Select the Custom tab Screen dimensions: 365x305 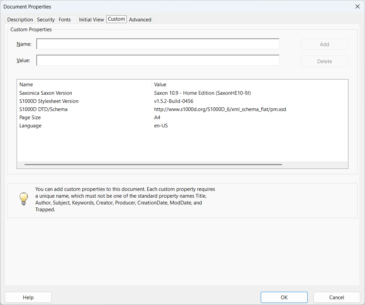pyautogui.click(x=116, y=19)
